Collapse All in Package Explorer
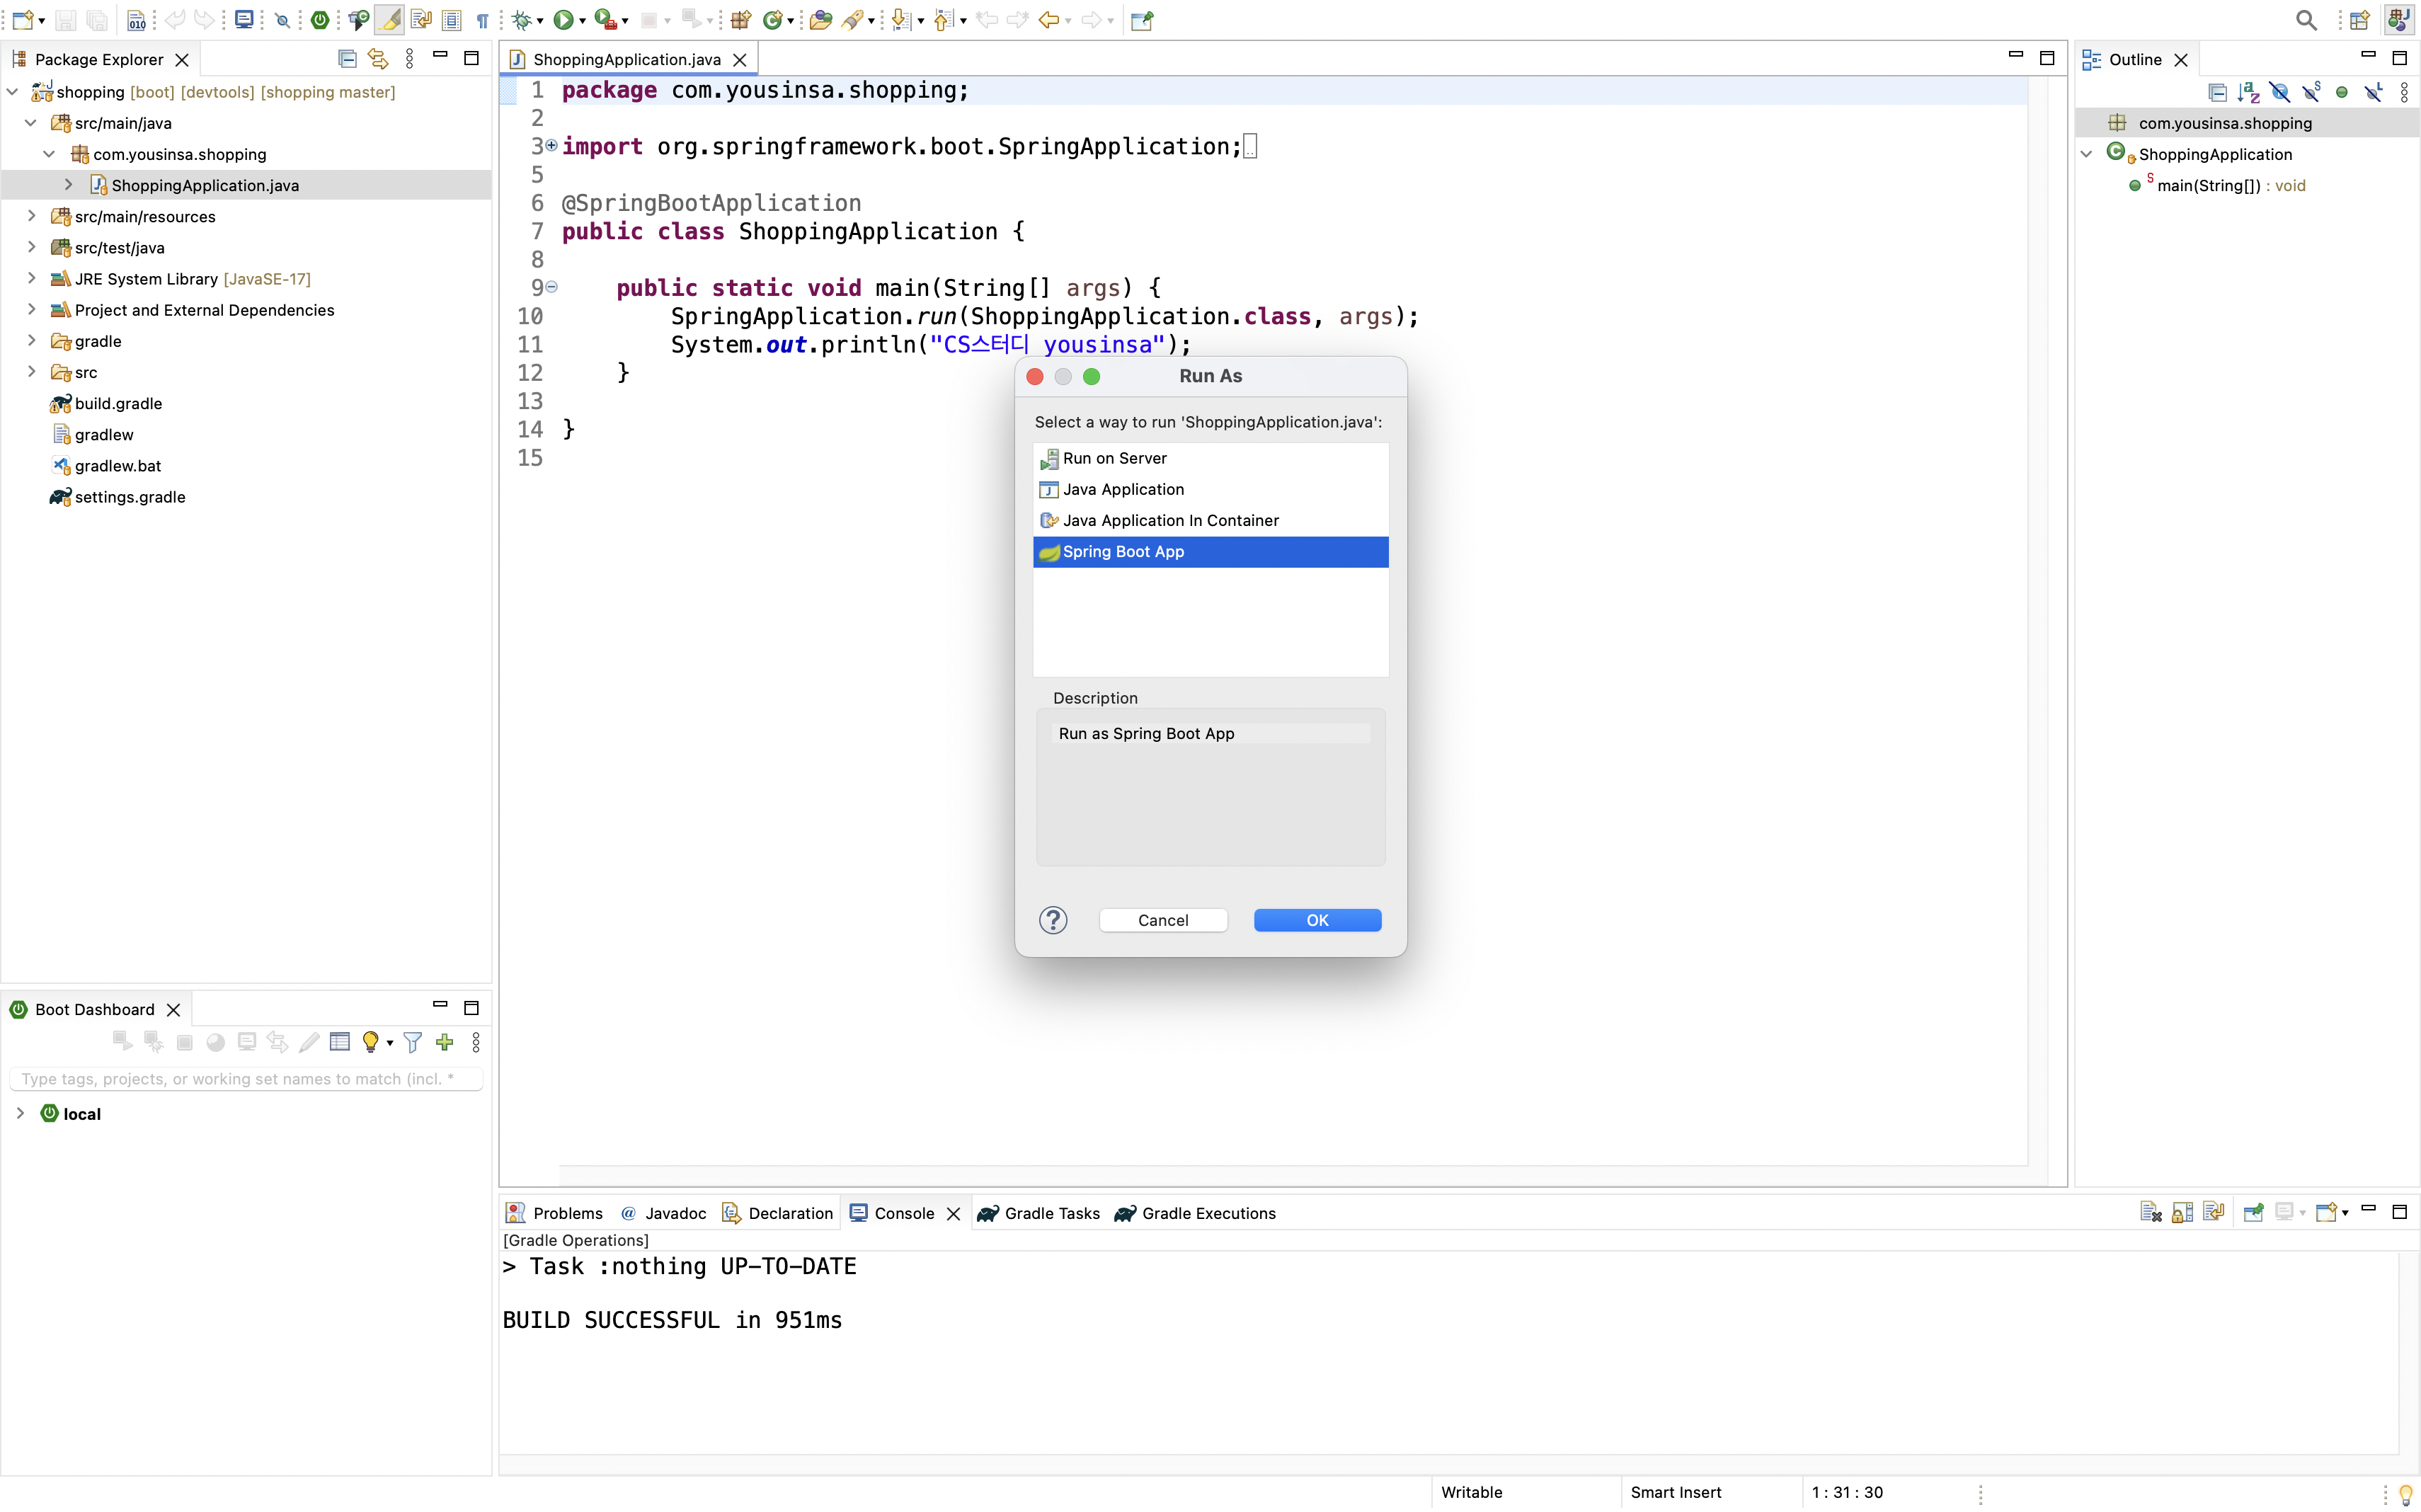Viewport: 2421px width, 1512px height. coord(347,58)
